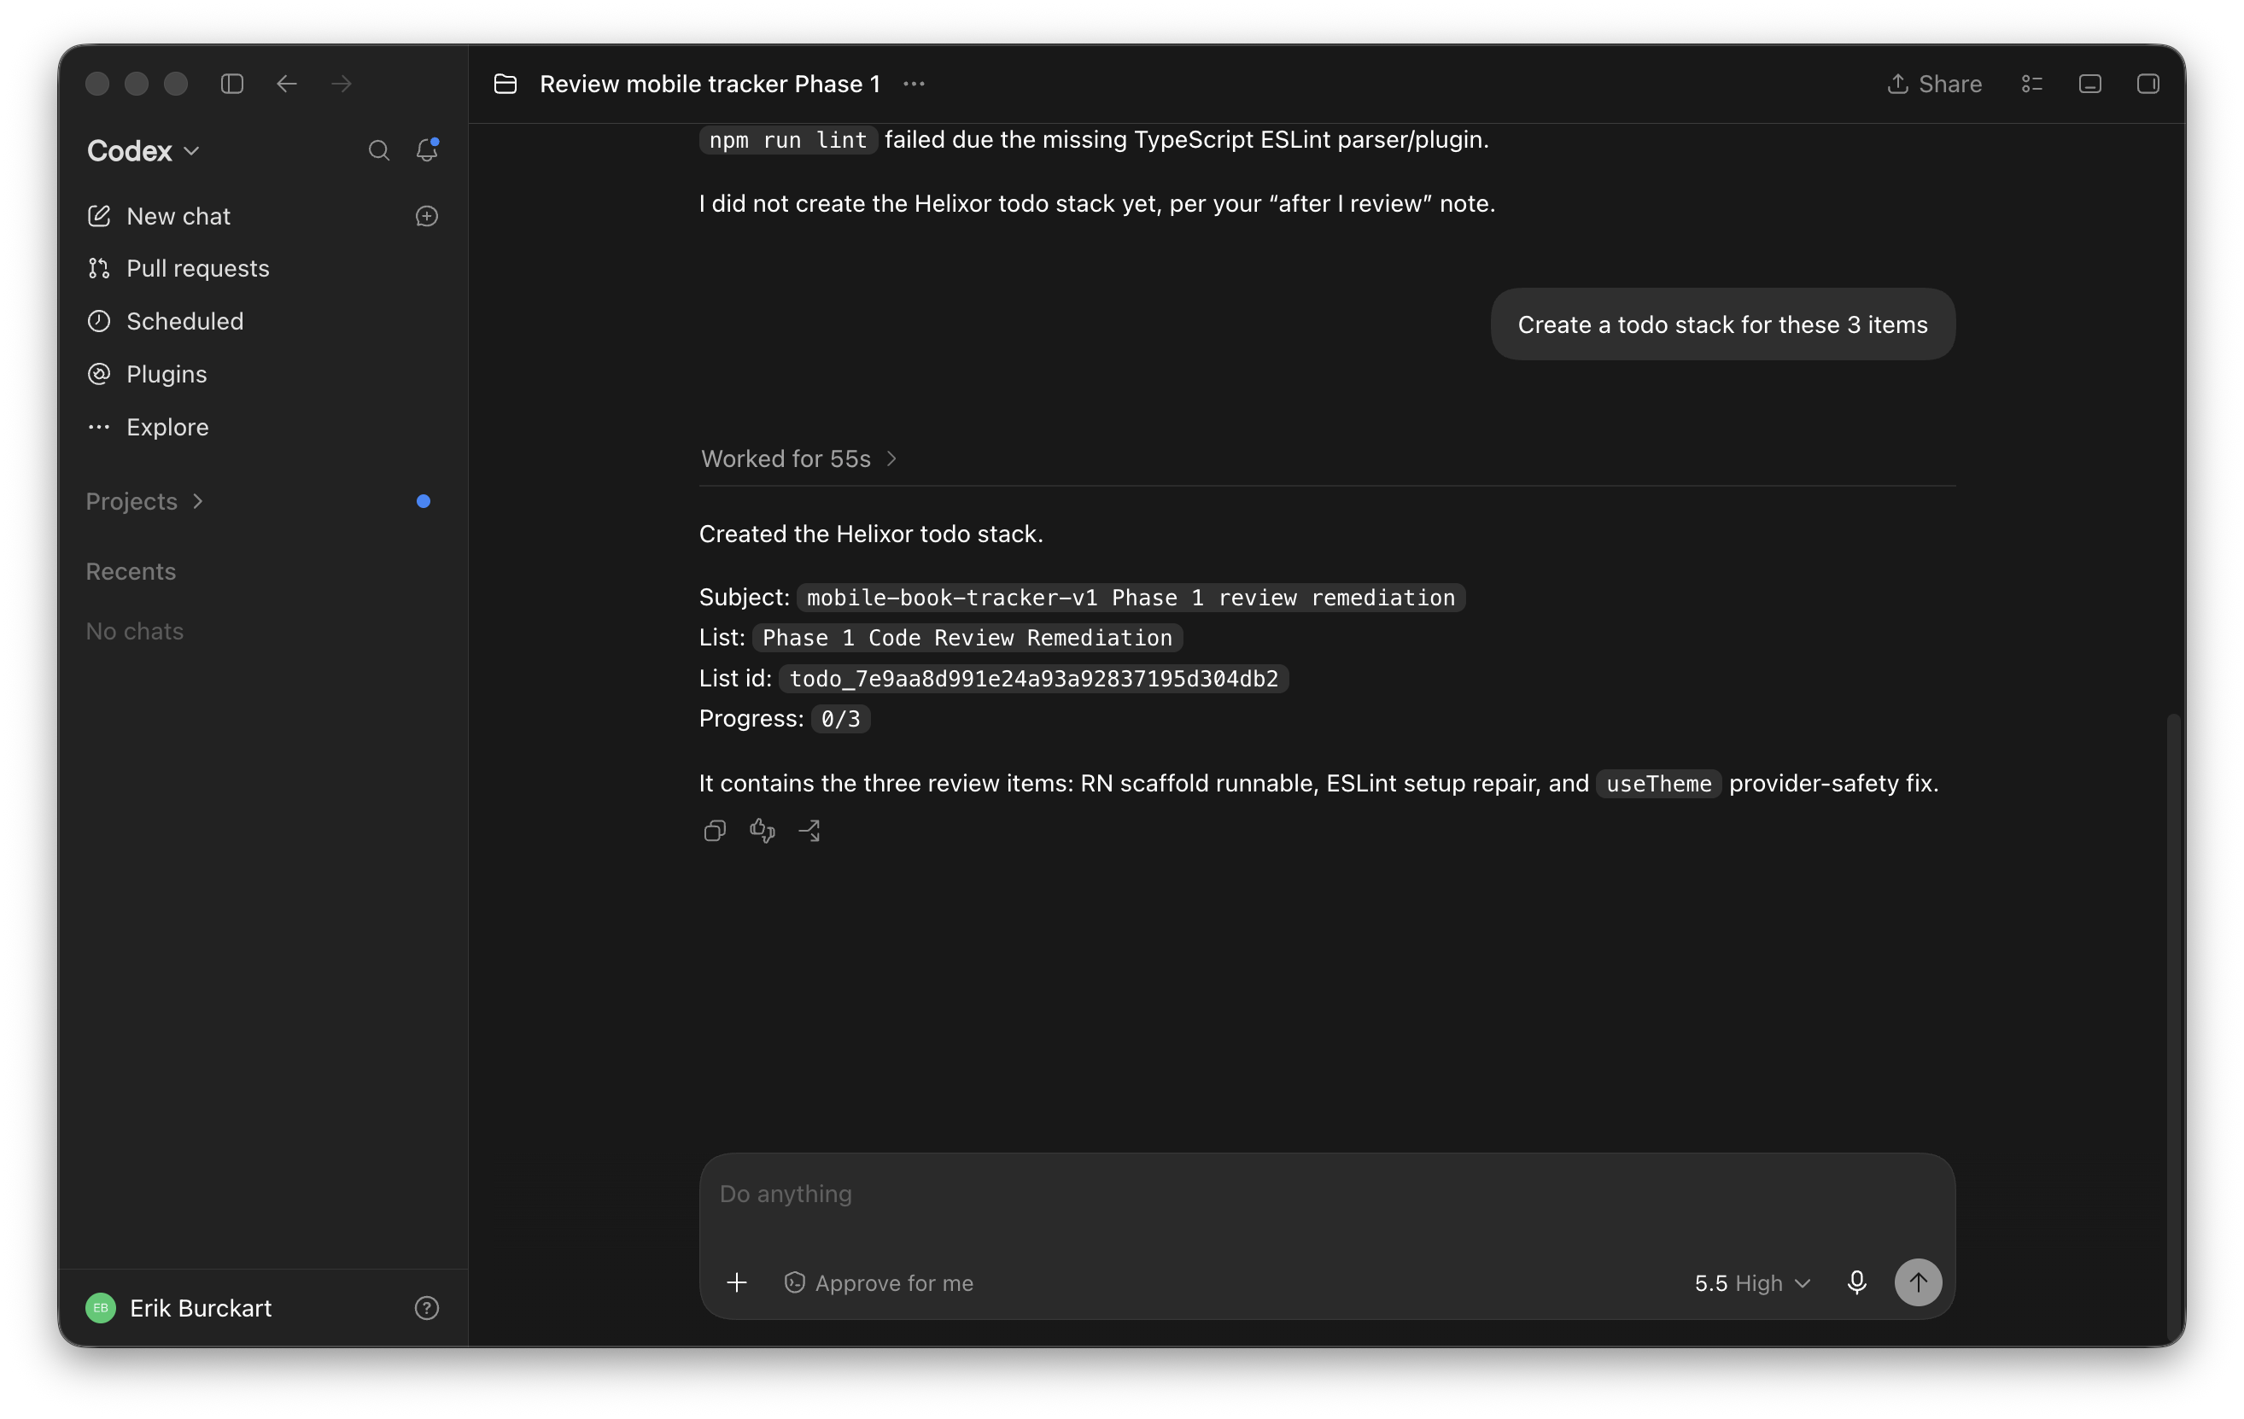
Task: Click the 'mobile-book-tracker-v1 Phase 1 review remediation' subject
Action: point(1131,598)
